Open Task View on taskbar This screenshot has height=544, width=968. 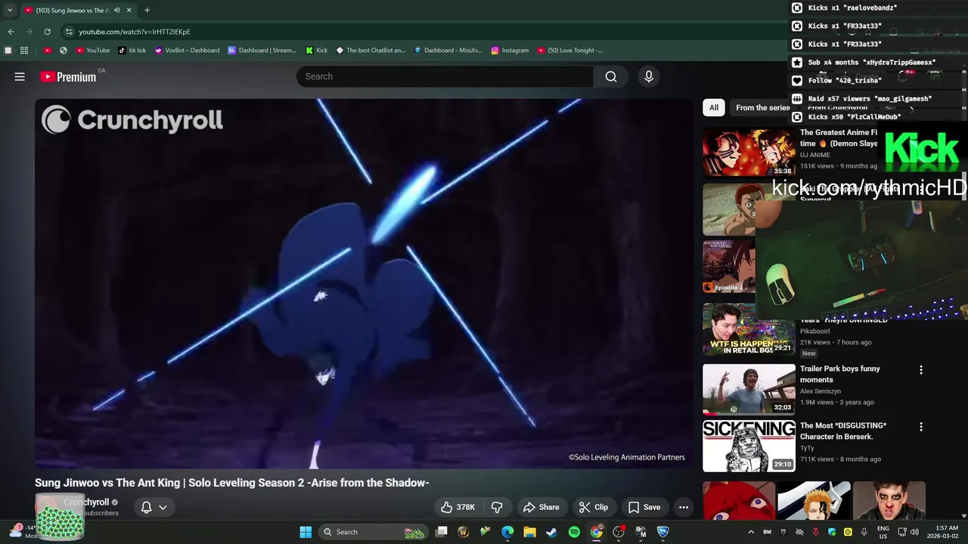tap(442, 532)
